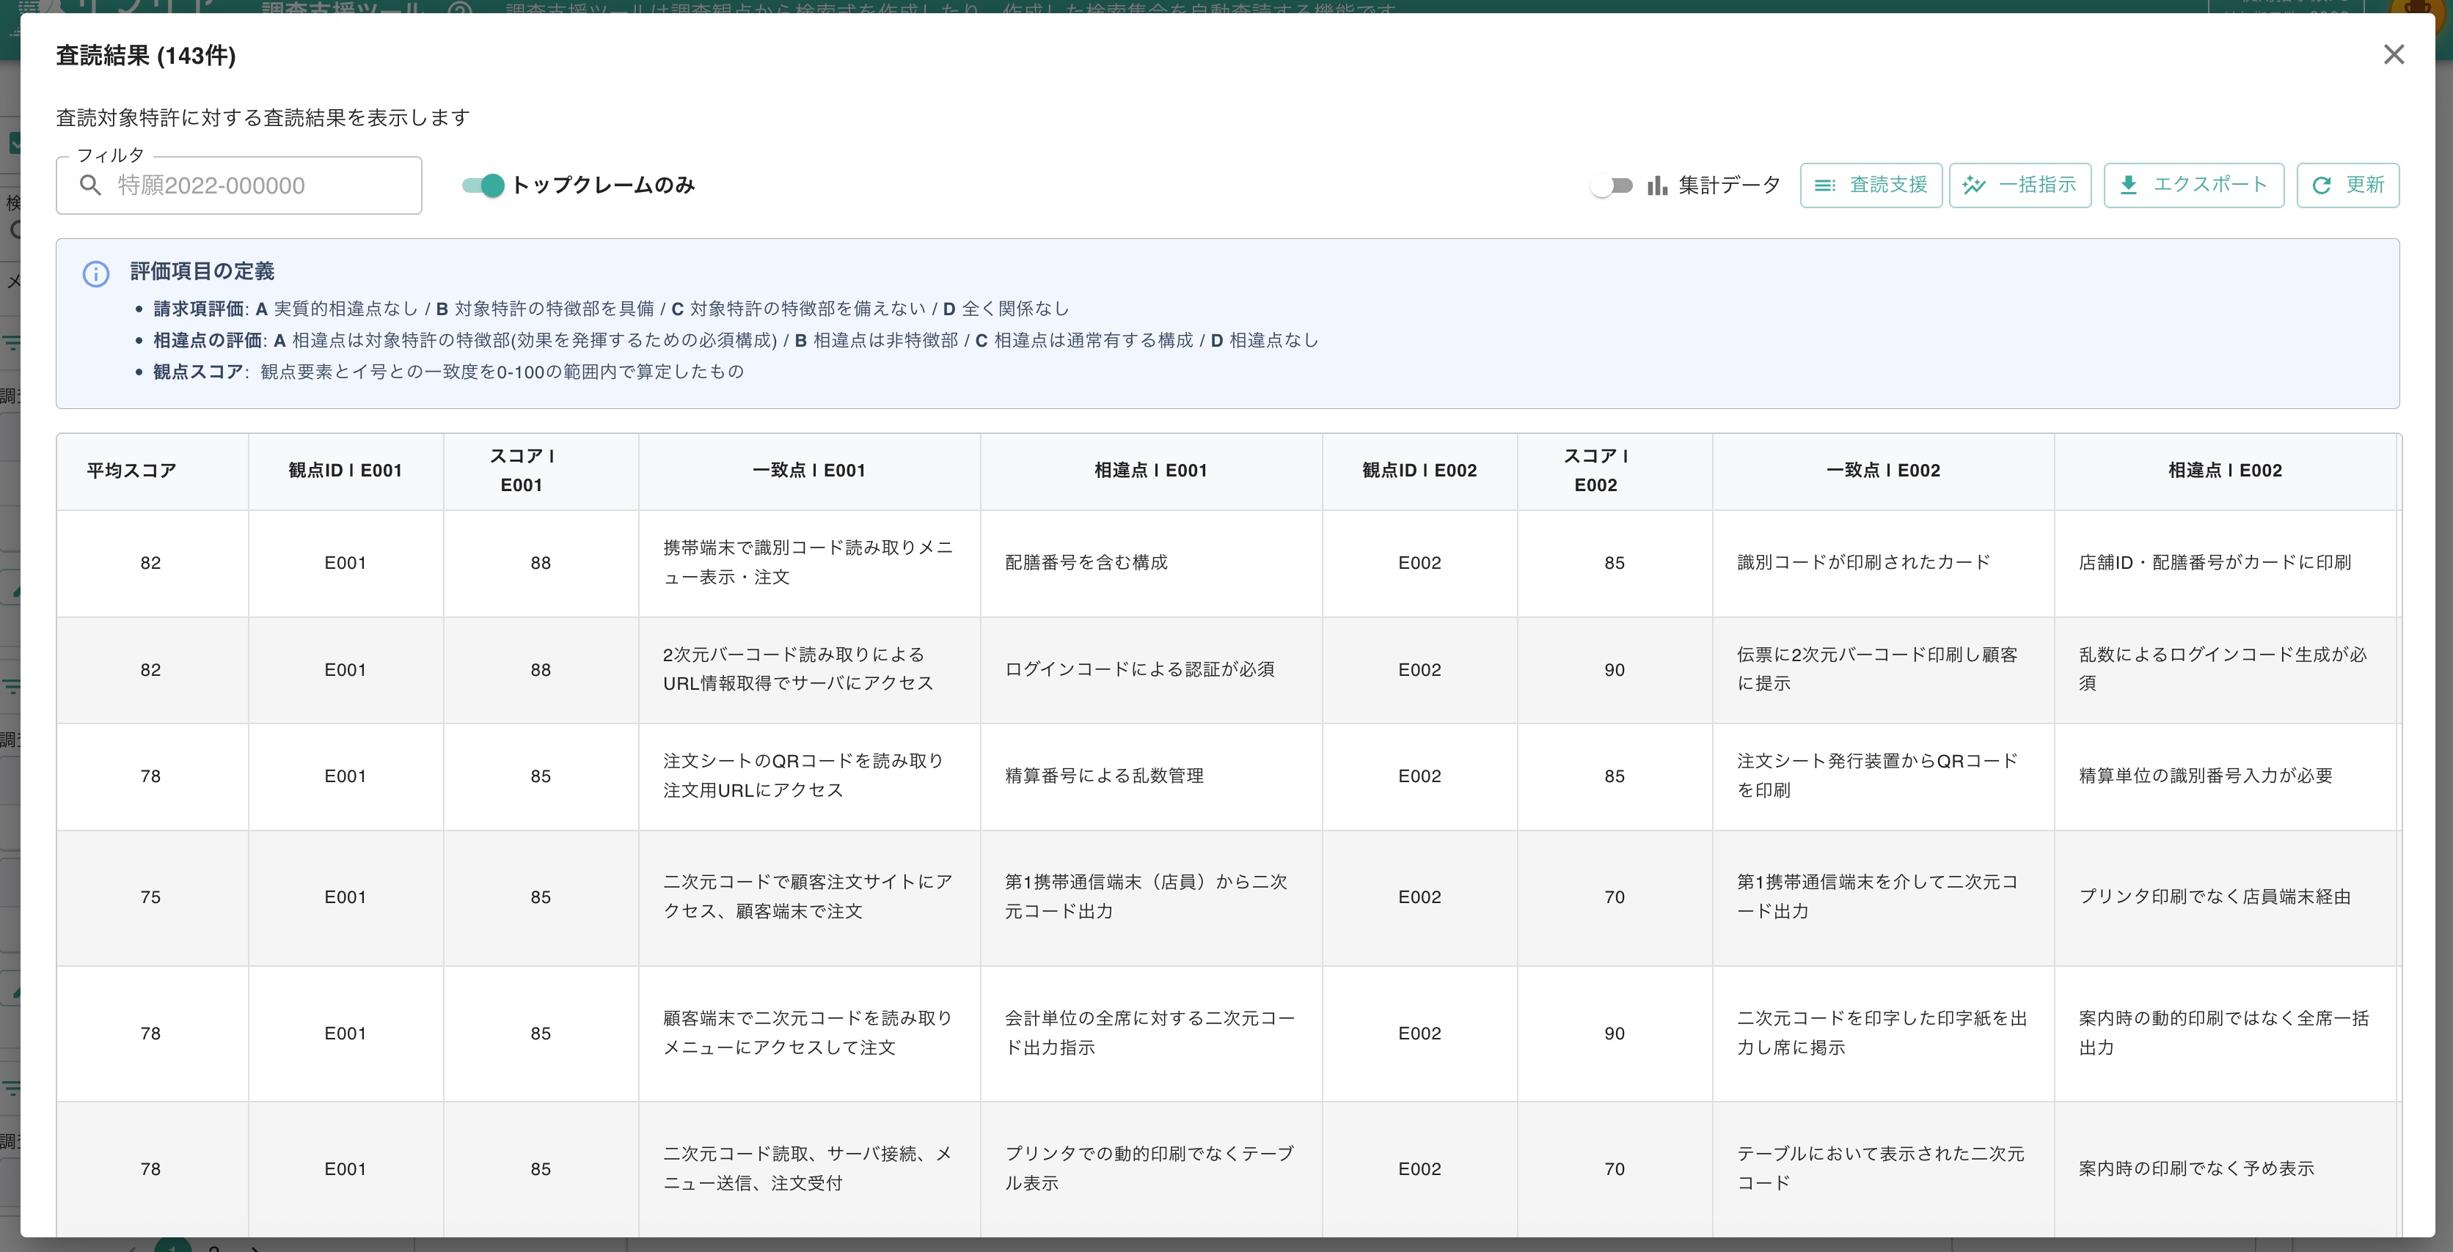Click the 査読結果 (143件) dialog title
2453x1252 pixels.
tap(146, 55)
